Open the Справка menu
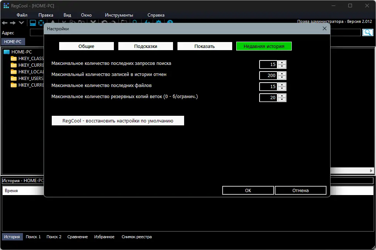The height and width of the screenshot is (250, 376). (156, 15)
